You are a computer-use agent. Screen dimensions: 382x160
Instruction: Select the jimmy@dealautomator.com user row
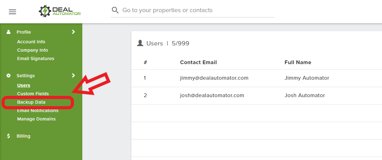[x=257, y=78]
